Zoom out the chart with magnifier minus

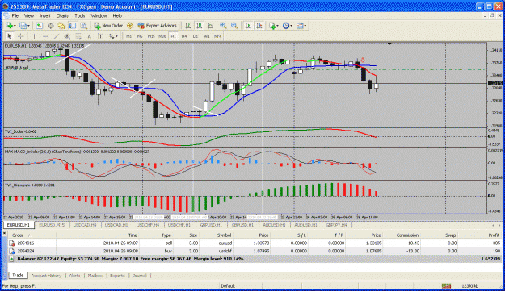tap(234, 26)
